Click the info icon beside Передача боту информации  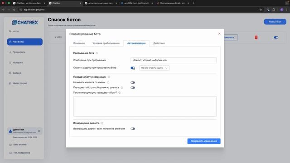109,77
